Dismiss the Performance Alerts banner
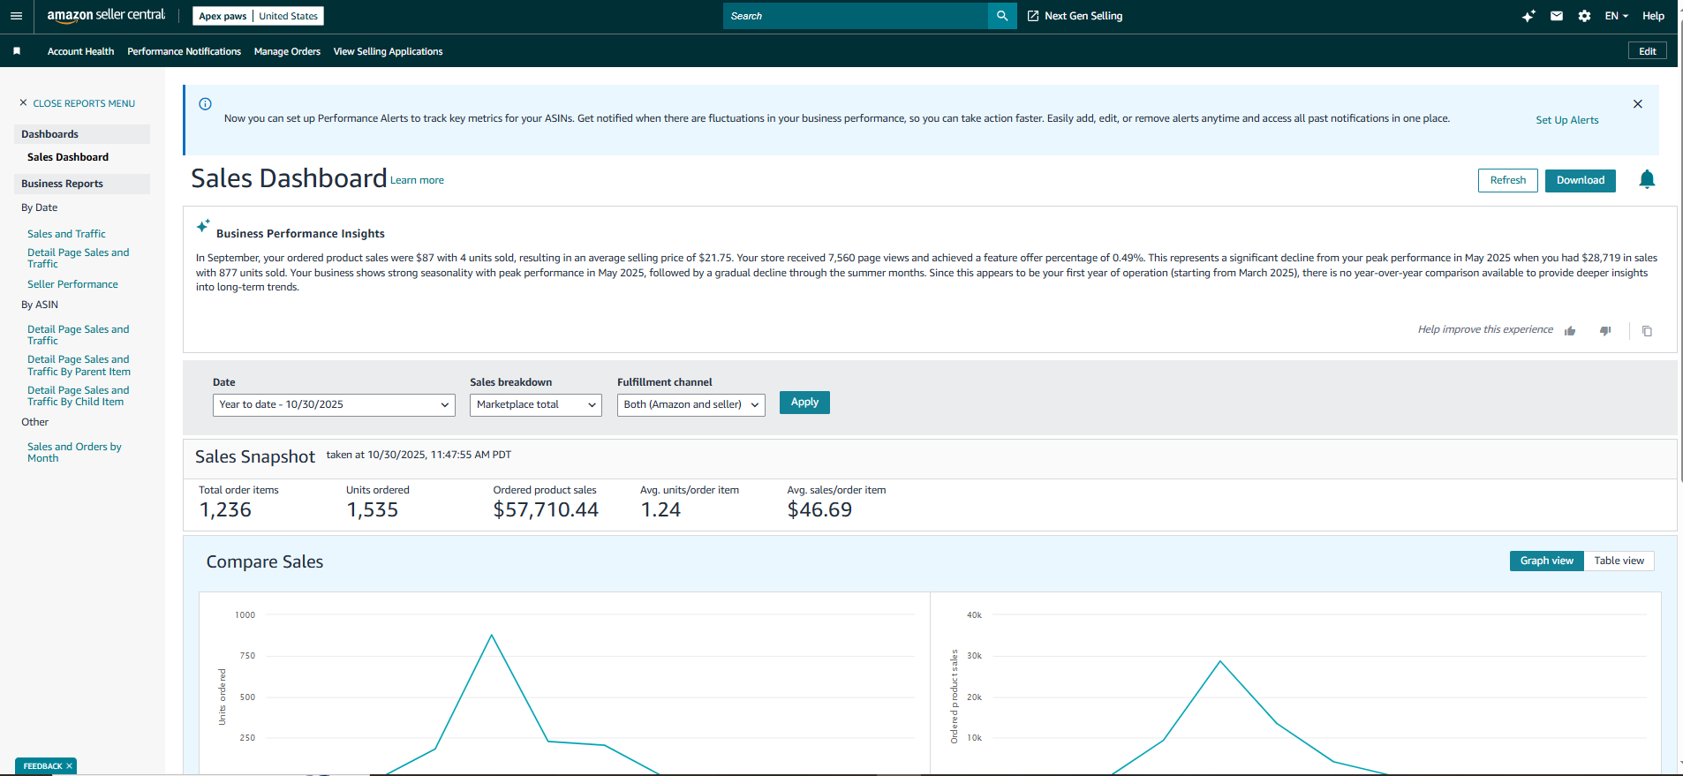The height and width of the screenshot is (776, 1683). point(1637,104)
